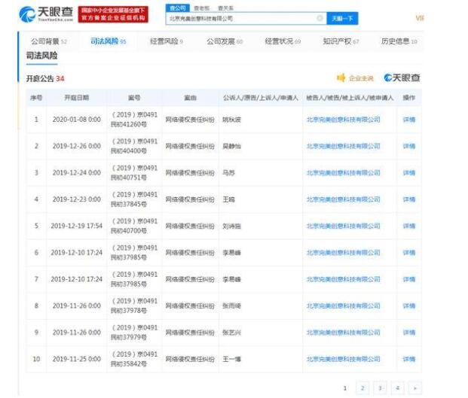The height and width of the screenshot is (398, 468).
Task: Click the 开庭日期 column header
Action: 77,98
